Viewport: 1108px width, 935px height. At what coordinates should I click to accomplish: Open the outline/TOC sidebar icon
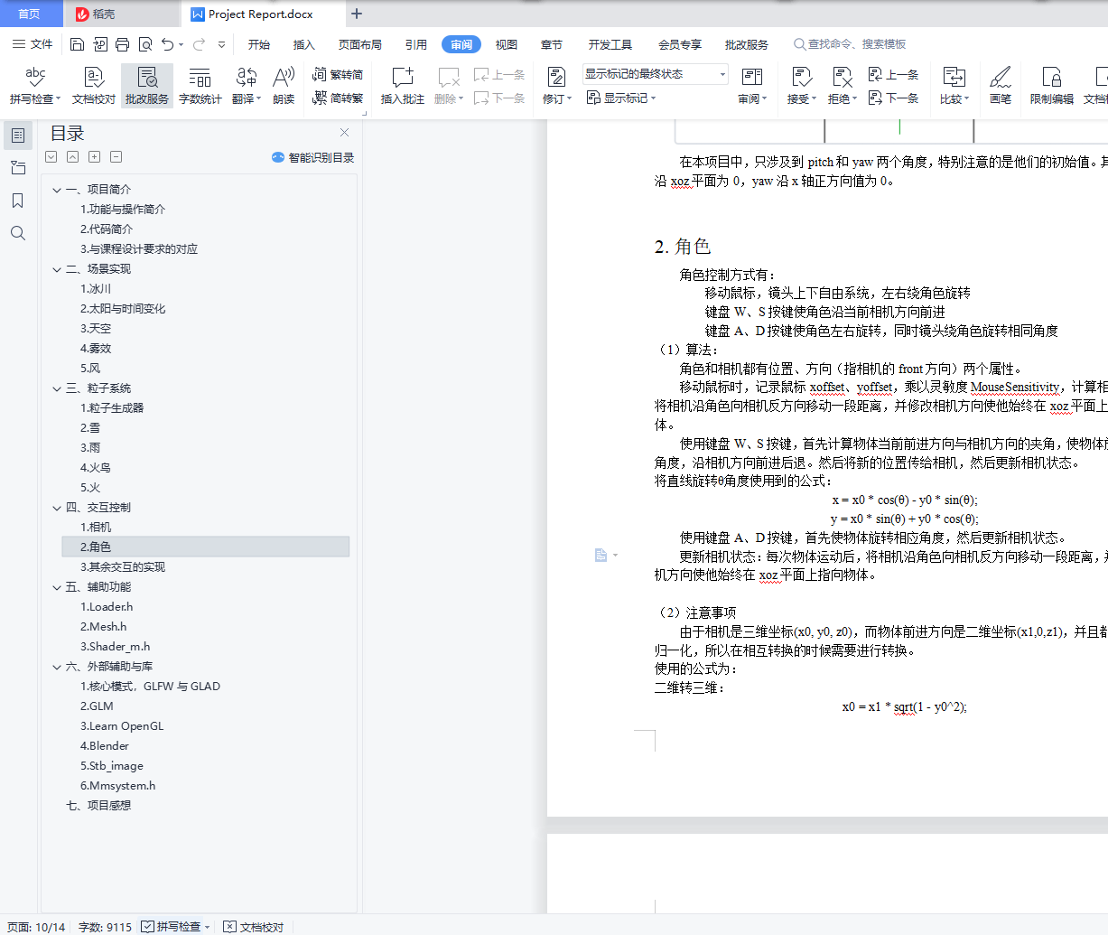[x=17, y=136]
